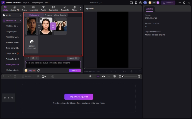Click the refresh credits icon
The width and height of the screenshot is (192, 119).
(x=39, y=70)
